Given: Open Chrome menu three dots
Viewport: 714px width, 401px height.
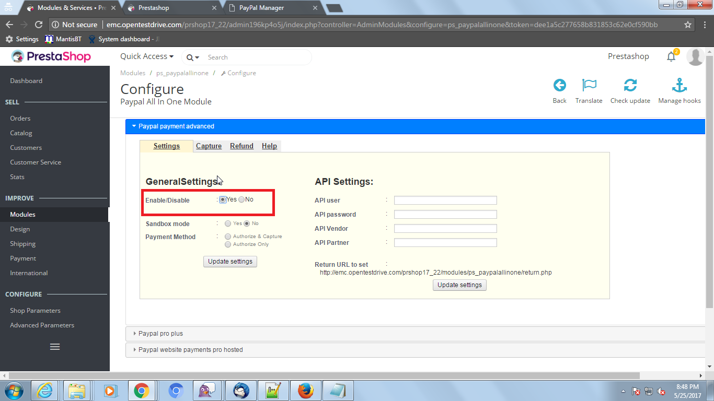Looking at the screenshot, I should pyautogui.click(x=705, y=25).
